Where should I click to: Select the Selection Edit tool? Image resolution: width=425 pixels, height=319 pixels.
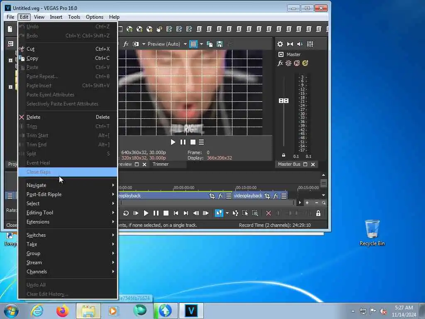pos(245,213)
